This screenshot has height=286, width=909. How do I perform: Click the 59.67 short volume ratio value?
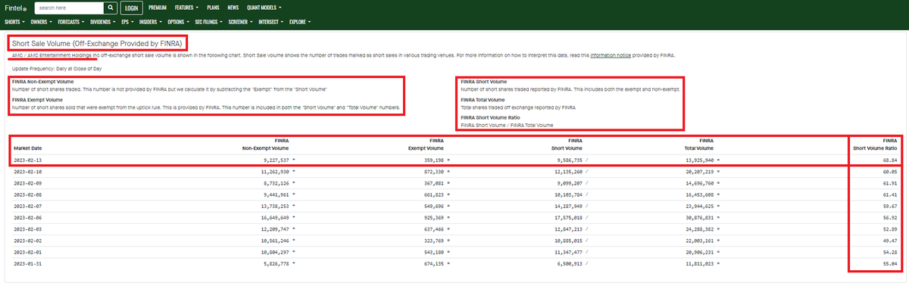(x=891, y=207)
